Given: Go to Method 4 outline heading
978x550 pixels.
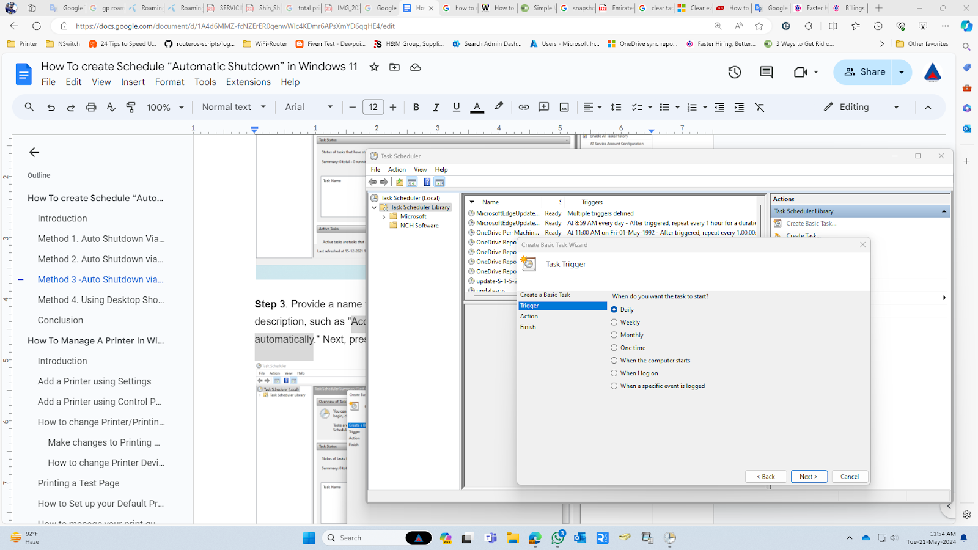Looking at the screenshot, I should [x=101, y=299].
